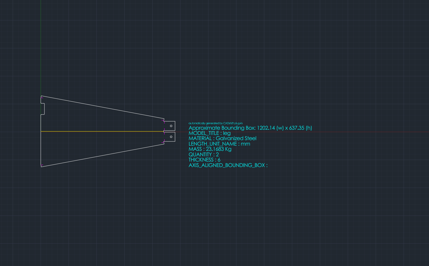Click the LENGTH_UNIT_NAME : mm text
This screenshot has width=429, height=266.
(219, 144)
